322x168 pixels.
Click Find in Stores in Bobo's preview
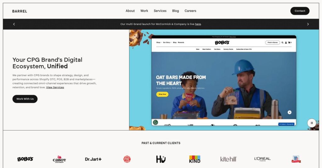click(273, 42)
